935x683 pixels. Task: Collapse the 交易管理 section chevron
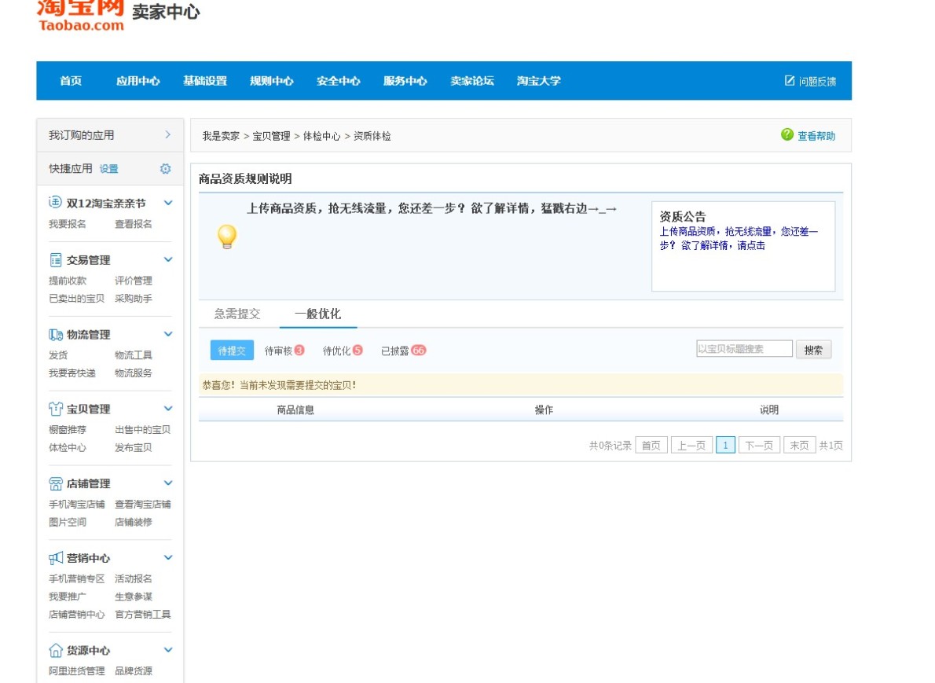[168, 259]
